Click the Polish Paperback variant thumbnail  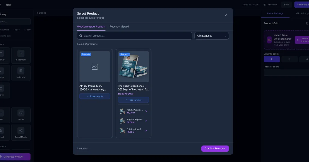[x=122, y=111]
